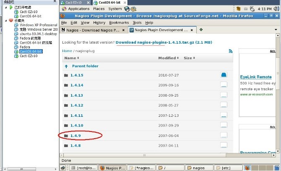This screenshot has width=281, height=171.
Task: Switch to root terminal taskbar item
Action: click(x=83, y=168)
